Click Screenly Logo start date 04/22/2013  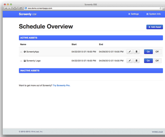(x=84, y=61)
